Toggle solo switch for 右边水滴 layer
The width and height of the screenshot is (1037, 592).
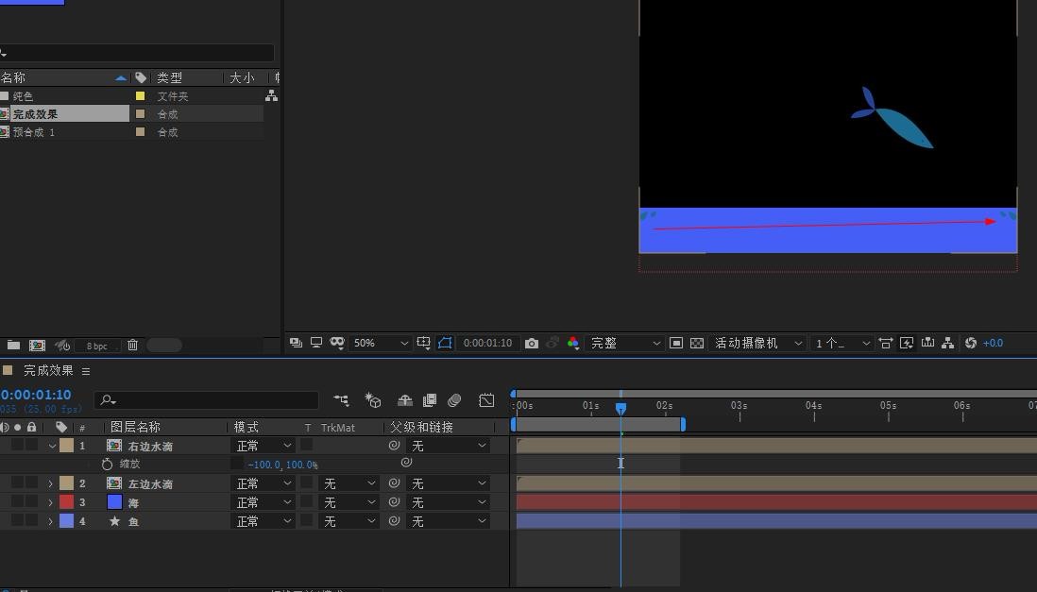tap(17, 445)
